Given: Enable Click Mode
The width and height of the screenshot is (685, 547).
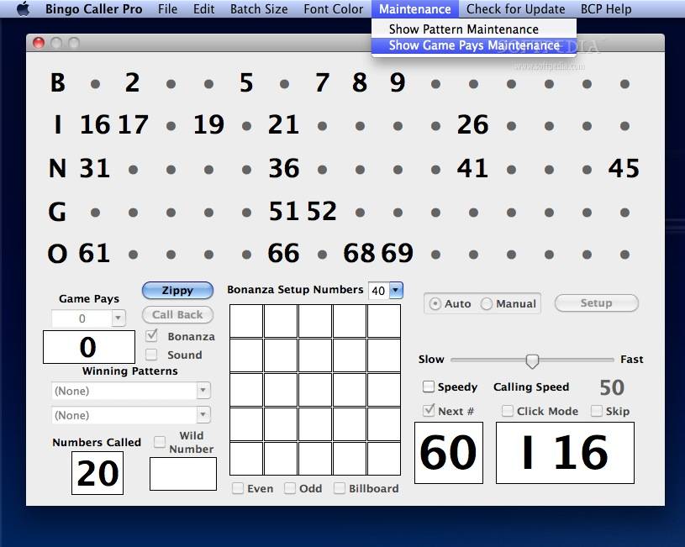Looking at the screenshot, I should (x=507, y=411).
